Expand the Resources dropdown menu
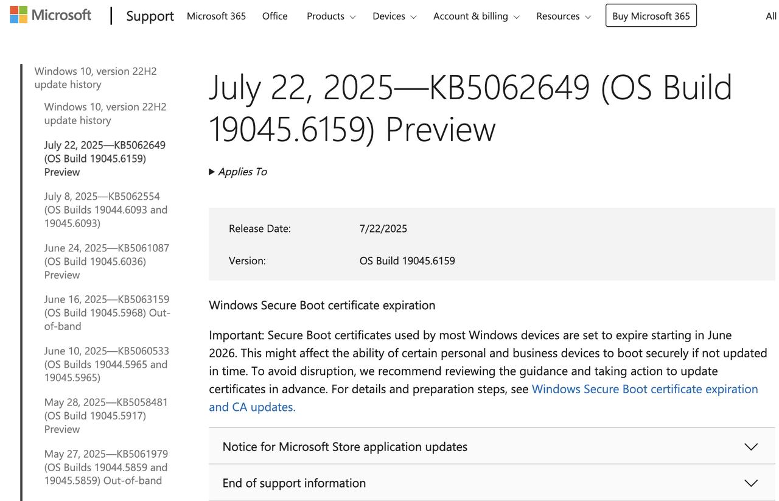Image resolution: width=779 pixels, height=501 pixels. pyautogui.click(x=564, y=16)
